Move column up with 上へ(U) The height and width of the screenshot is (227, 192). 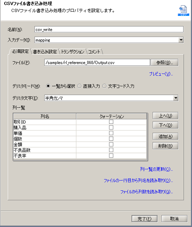click(165, 116)
